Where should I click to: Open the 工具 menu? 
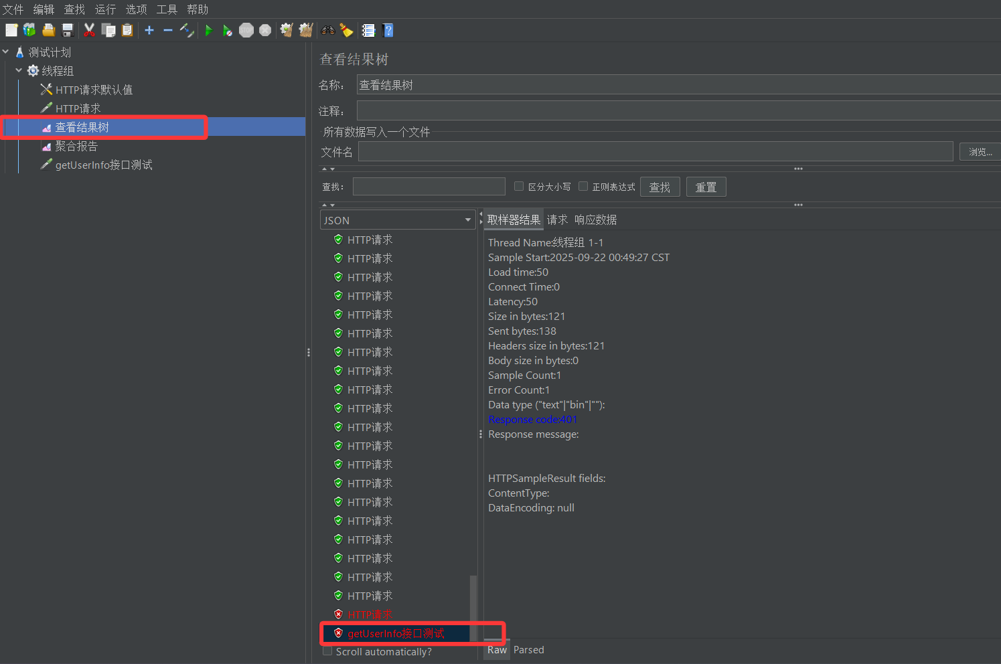(x=167, y=9)
